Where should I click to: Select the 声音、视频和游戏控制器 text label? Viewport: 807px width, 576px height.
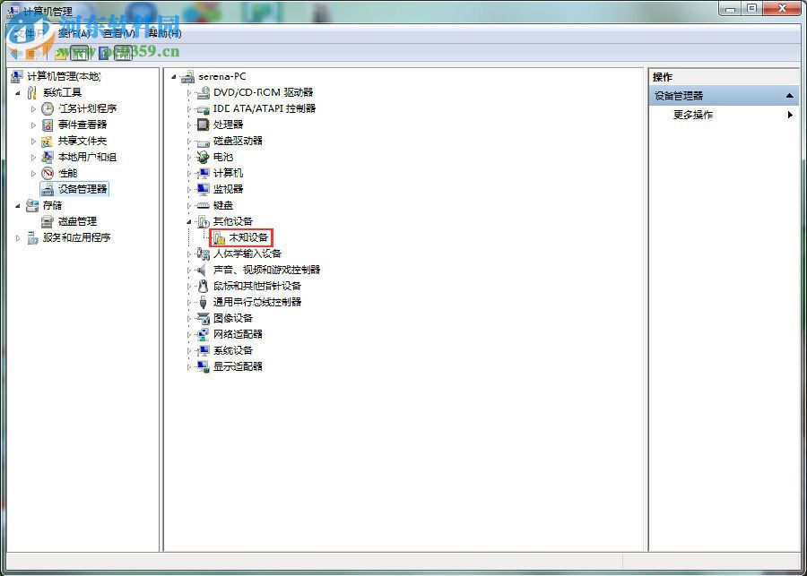(266, 270)
